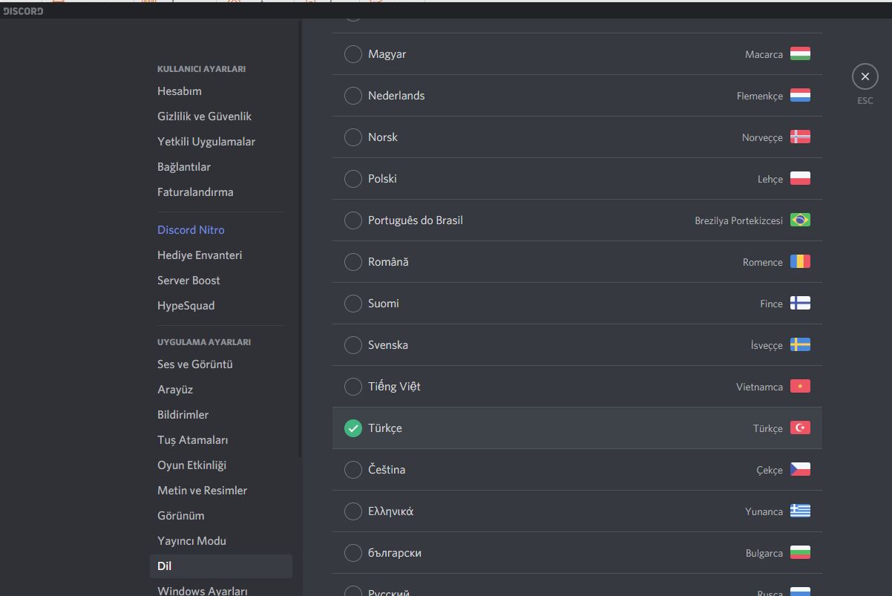Screen dimensions: 892x596
Task: Click the Brezilya Portekizcesi label
Action: click(738, 220)
